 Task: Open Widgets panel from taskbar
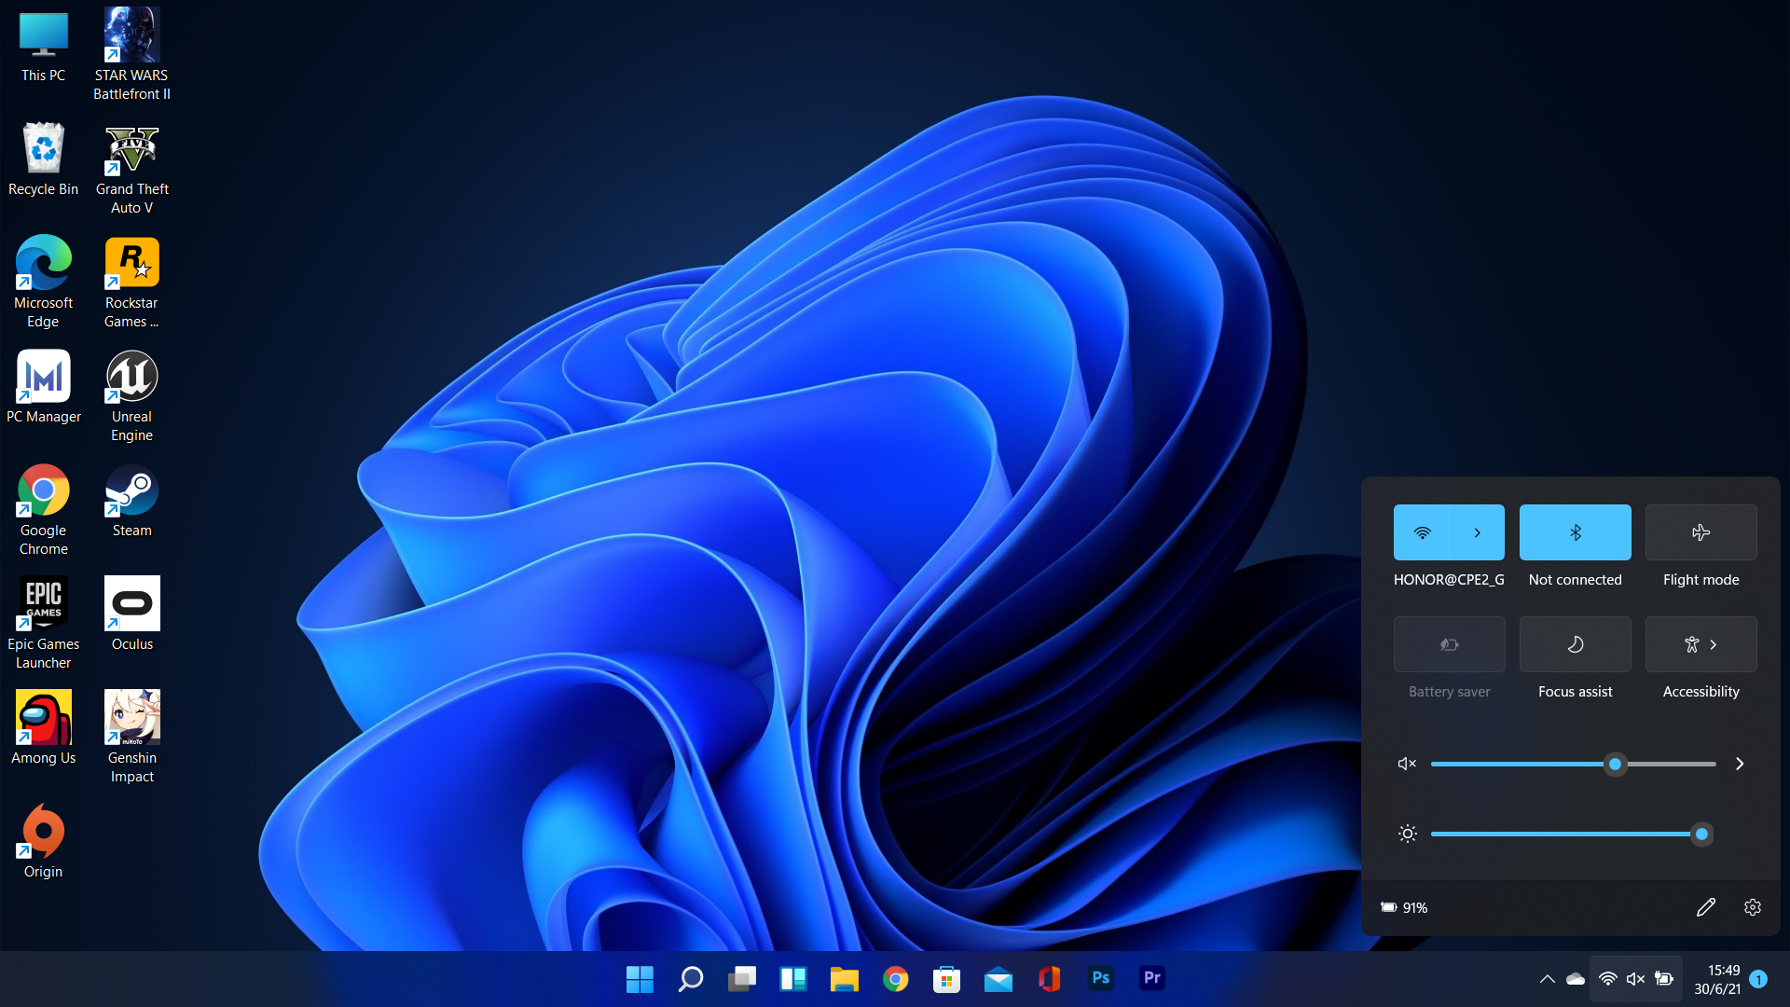click(x=793, y=979)
